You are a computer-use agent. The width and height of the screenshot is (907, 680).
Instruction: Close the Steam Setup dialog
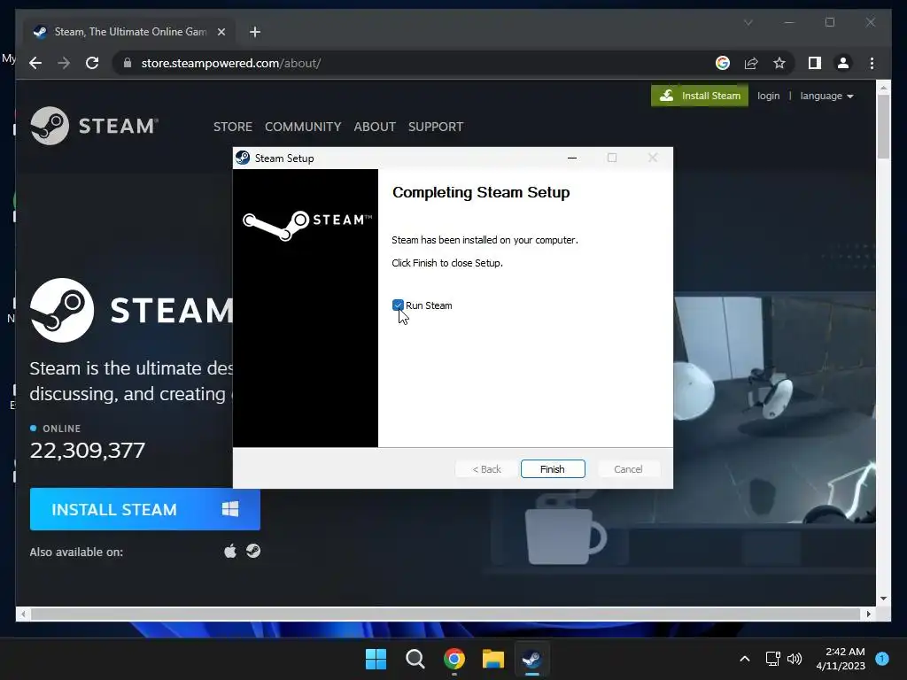[x=653, y=158]
